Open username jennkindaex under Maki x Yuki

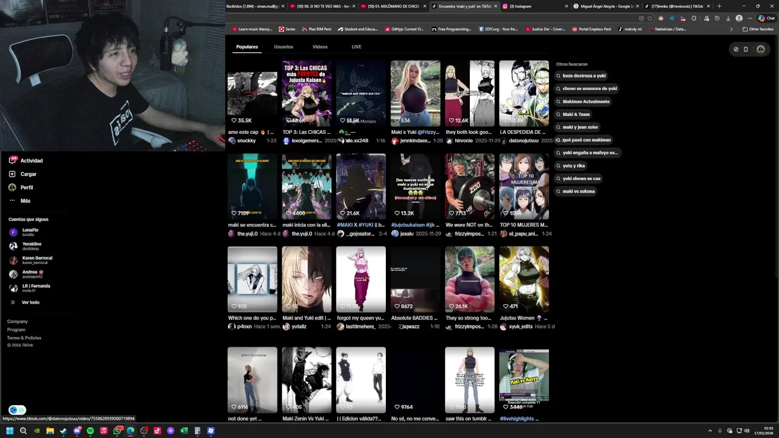pos(415,141)
